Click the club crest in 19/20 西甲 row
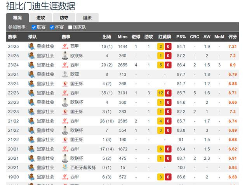The height and width of the screenshot is (185, 247). (x=31, y=177)
